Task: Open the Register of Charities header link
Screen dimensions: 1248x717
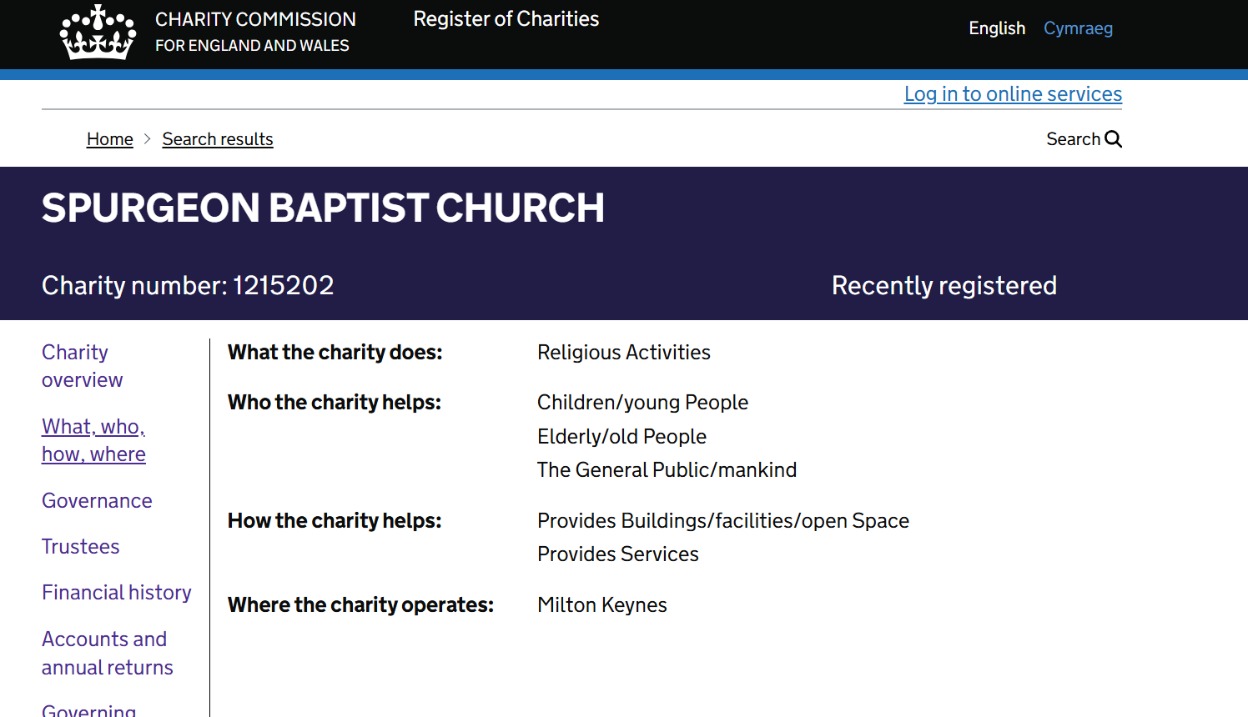Action: tap(506, 19)
